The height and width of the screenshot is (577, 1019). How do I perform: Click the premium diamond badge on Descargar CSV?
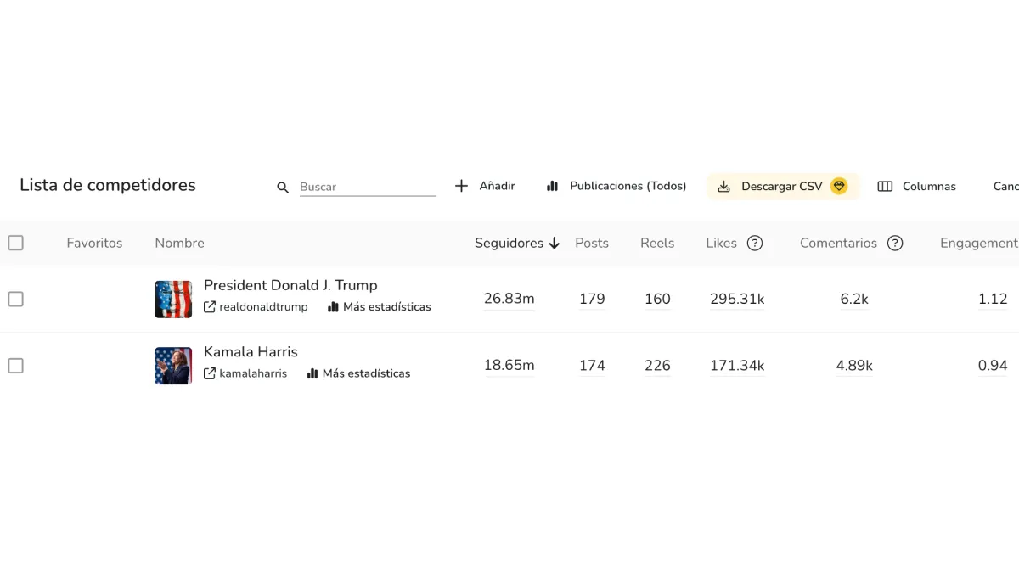839,186
